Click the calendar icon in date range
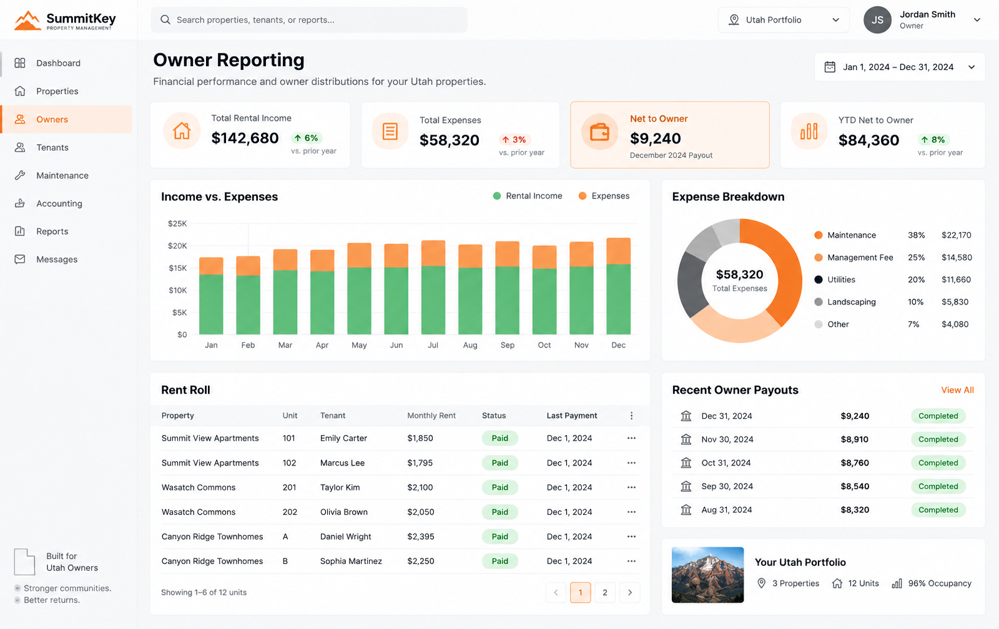Image resolution: width=999 pixels, height=629 pixels. pyautogui.click(x=830, y=67)
